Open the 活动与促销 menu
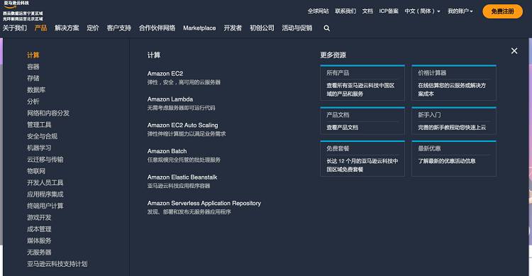This screenshot has height=276, width=532. (x=297, y=28)
